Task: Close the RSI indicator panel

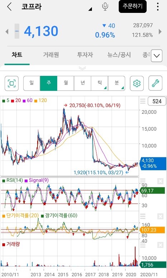Action: point(160,181)
